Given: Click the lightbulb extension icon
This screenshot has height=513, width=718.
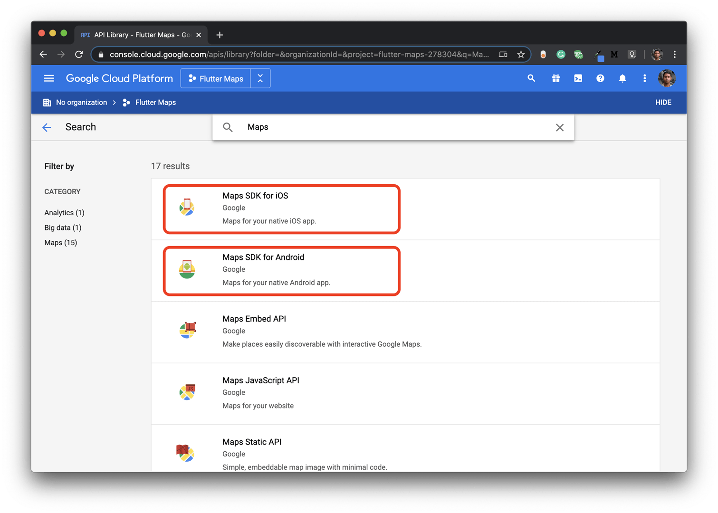Looking at the screenshot, I should (x=632, y=55).
